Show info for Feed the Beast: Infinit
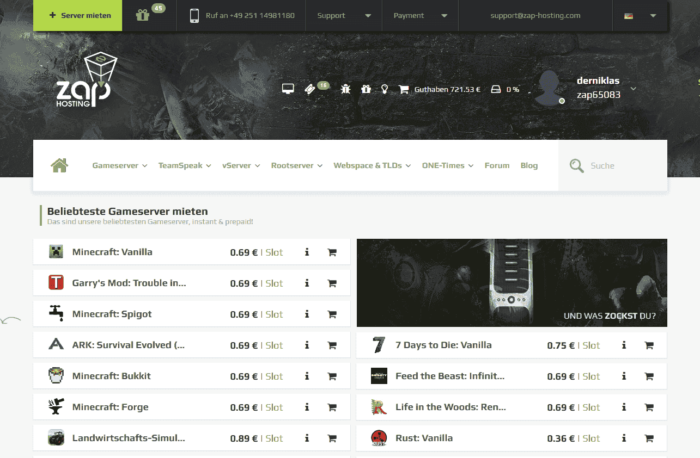This screenshot has height=458, width=700. (624, 376)
